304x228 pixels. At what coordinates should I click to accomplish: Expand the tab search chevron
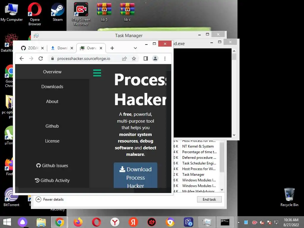(x=135, y=48)
